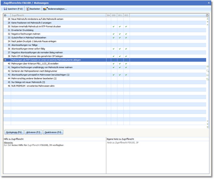This screenshot has height=179, width=214.
Task: Click the grid layout icon in header corner
Action: pyautogui.click(x=207, y=15)
